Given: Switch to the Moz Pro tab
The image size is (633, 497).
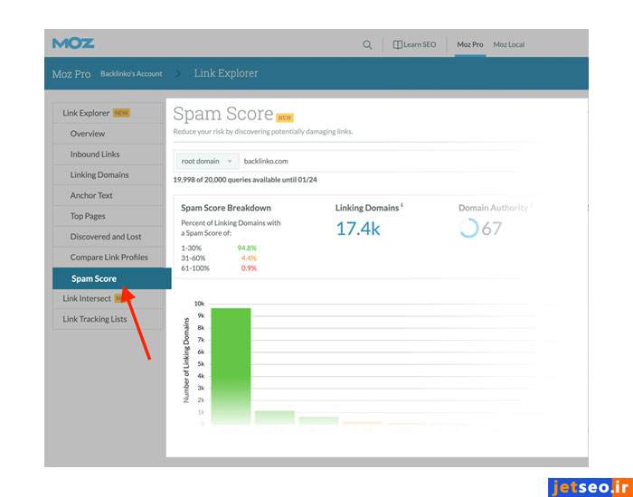Looking at the screenshot, I should (469, 44).
